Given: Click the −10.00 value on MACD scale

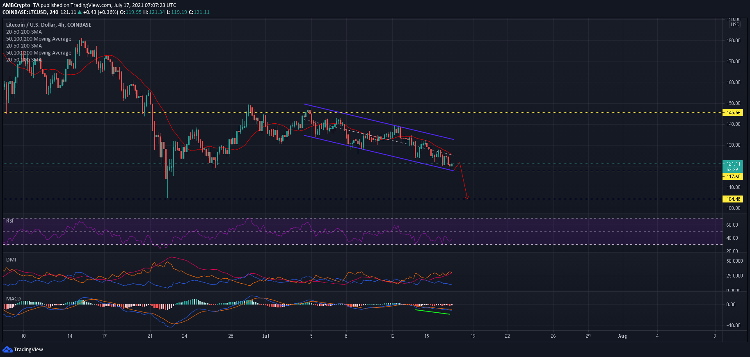Looking at the screenshot, I should [x=733, y=325].
